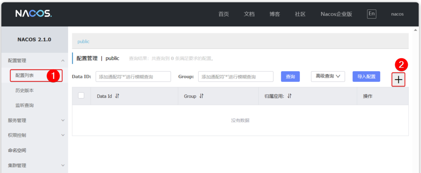
Task: Open 社区 in top navigation
Action: (300, 14)
